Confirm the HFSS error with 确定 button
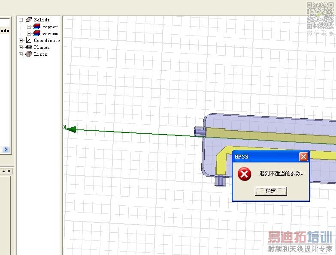 (x=271, y=191)
